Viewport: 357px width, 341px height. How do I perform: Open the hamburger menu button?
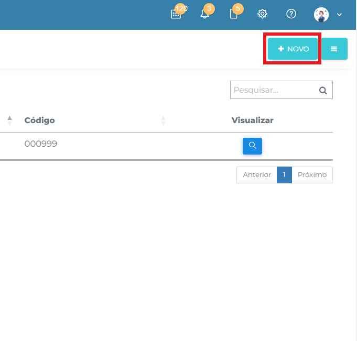[x=334, y=49]
